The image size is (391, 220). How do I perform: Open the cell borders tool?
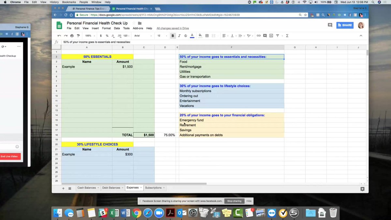click(x=207, y=36)
